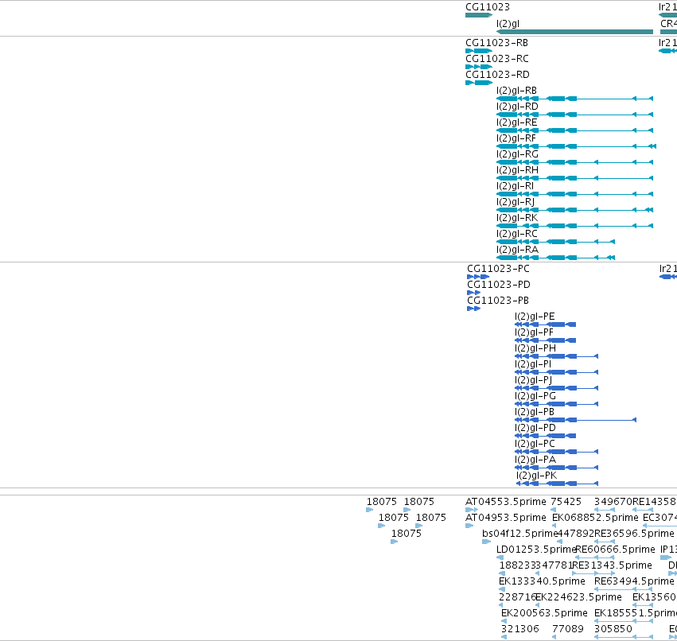Click EST EK224623.5prime
The height and width of the screenshot is (641, 677).
[x=537, y=605]
